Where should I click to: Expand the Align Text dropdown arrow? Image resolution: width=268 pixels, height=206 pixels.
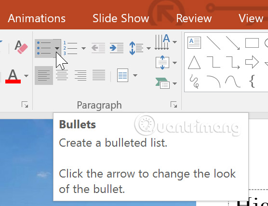[x=174, y=63]
